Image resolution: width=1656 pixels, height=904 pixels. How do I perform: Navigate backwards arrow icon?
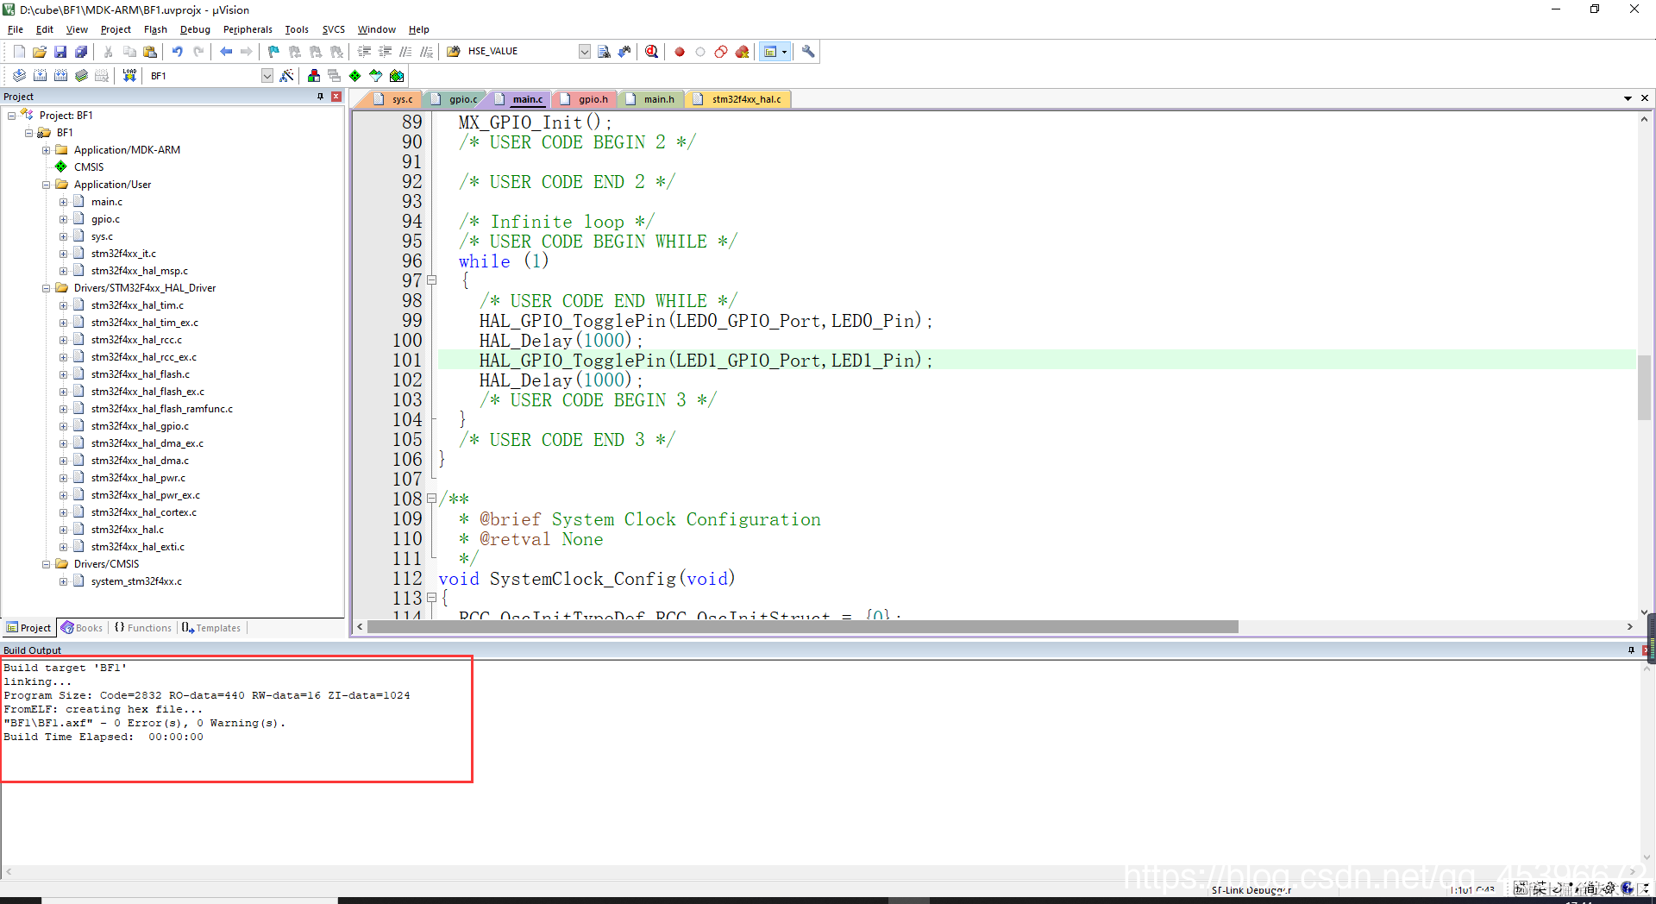pos(226,52)
